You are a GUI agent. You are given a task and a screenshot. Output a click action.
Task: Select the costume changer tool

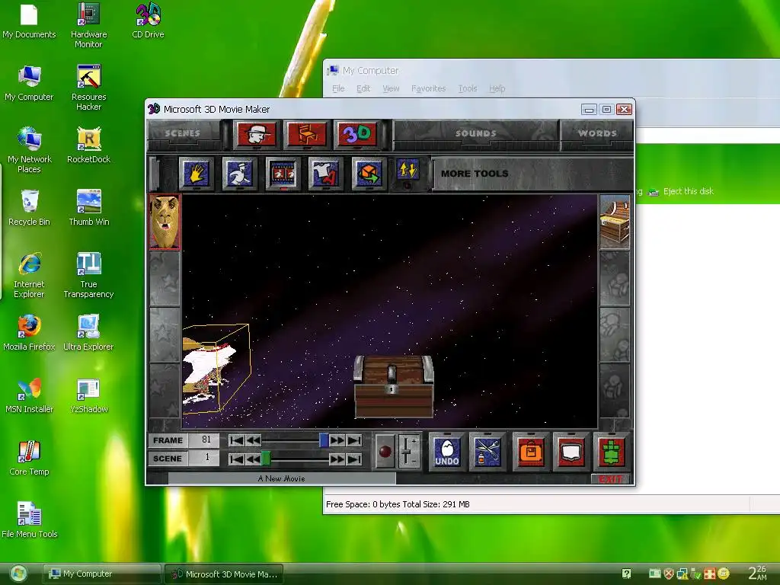point(326,174)
